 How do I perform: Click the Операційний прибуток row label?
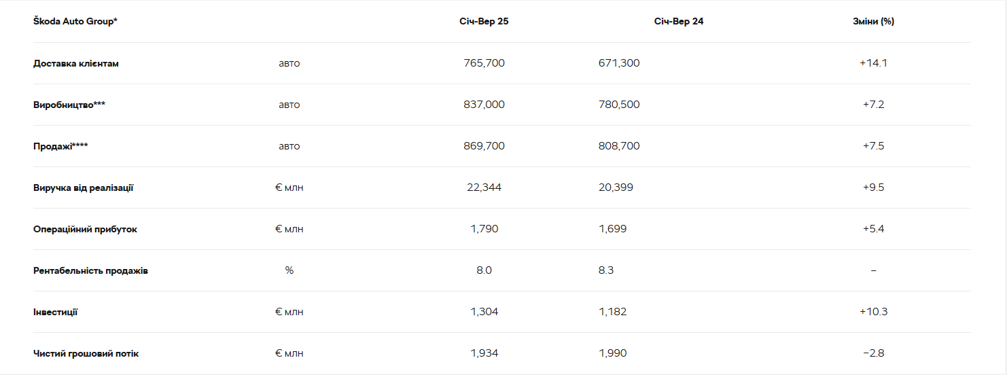pos(85,229)
